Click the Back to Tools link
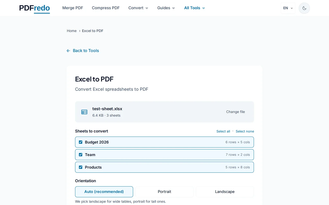Screen dimensions: 329x205 86,50
